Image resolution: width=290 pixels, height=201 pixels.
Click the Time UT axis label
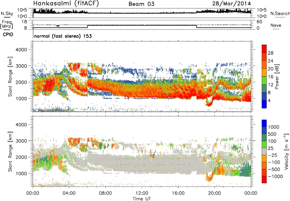142,199
